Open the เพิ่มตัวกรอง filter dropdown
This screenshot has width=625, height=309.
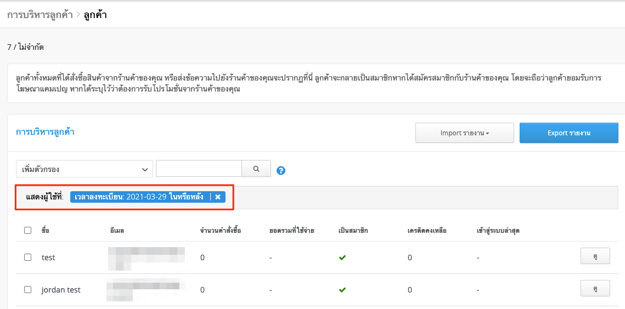click(85, 169)
